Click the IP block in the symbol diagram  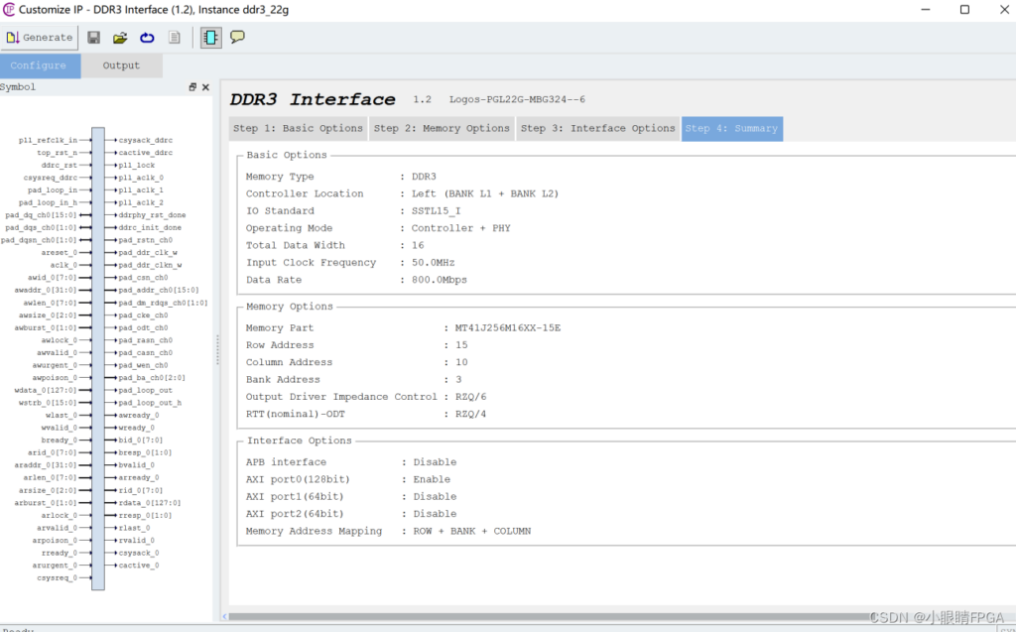click(97, 357)
